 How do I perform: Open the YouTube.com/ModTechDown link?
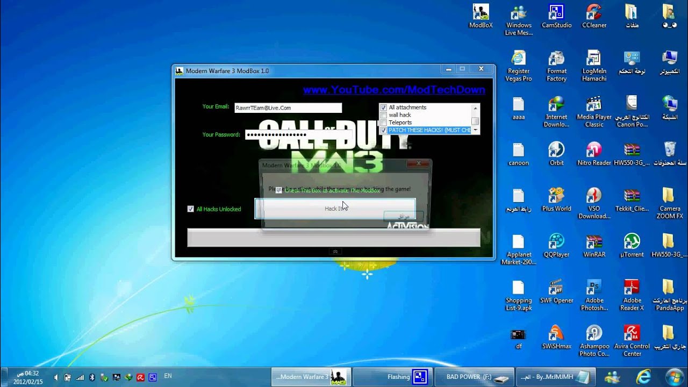pyautogui.click(x=394, y=90)
